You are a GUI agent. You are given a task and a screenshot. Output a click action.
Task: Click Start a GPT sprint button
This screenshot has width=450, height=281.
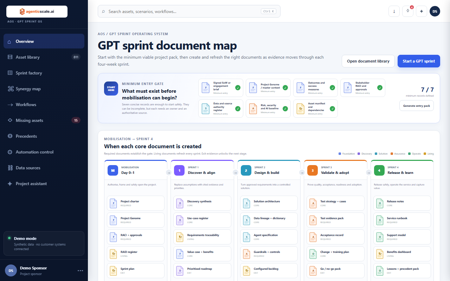click(419, 61)
